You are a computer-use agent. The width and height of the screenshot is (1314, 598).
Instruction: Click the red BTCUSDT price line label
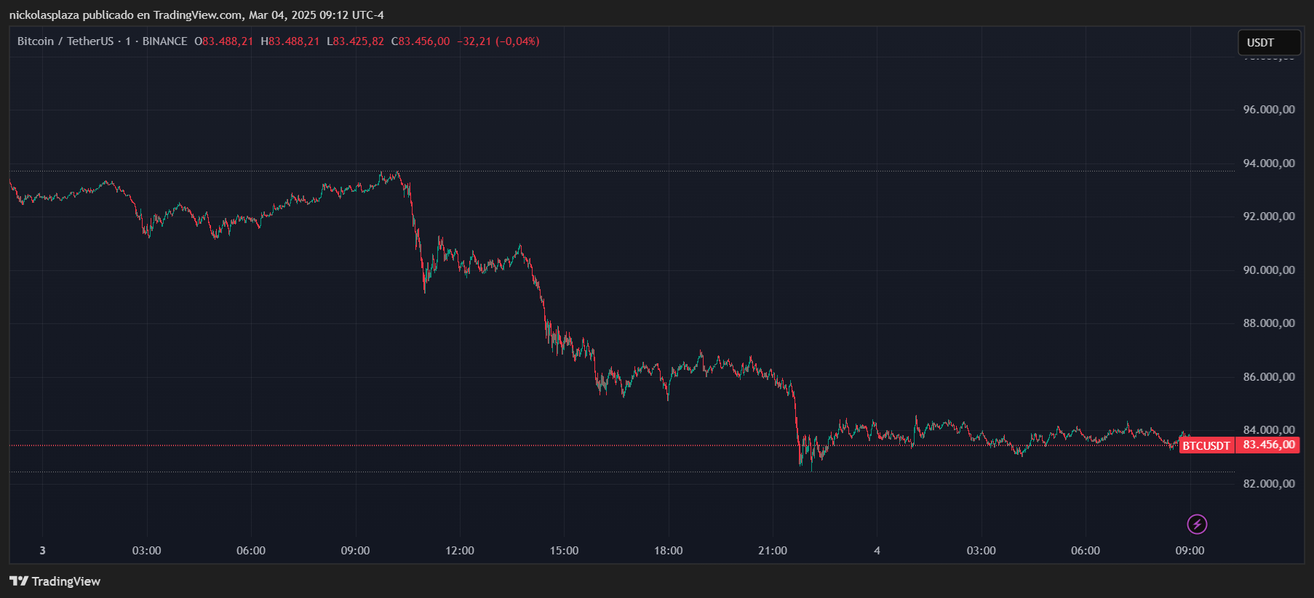point(1206,445)
